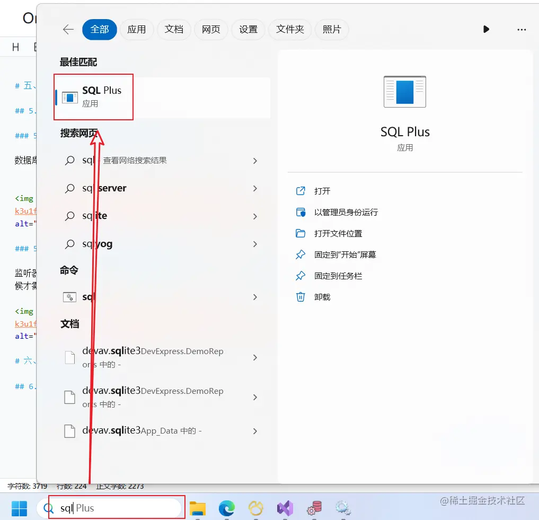Click the open-external icon beside 打开
The width and height of the screenshot is (539, 520).
[301, 191]
